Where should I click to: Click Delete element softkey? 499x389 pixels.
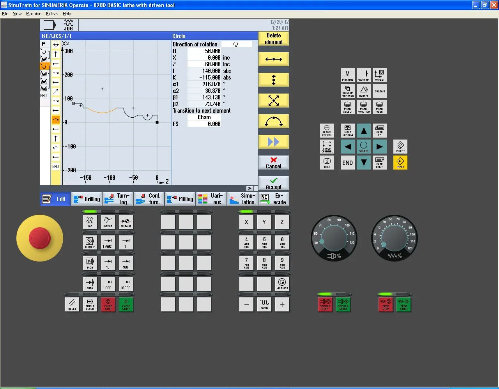click(x=274, y=39)
